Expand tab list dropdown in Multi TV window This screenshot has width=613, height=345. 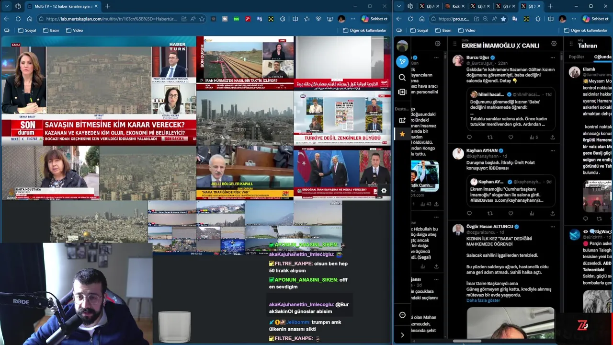6,6
